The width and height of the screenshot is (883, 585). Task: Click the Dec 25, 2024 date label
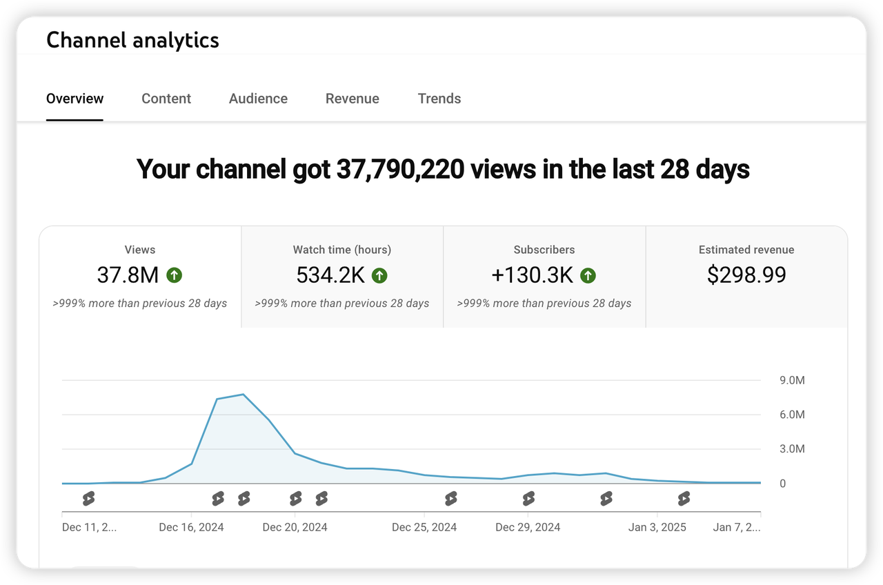pos(424,527)
